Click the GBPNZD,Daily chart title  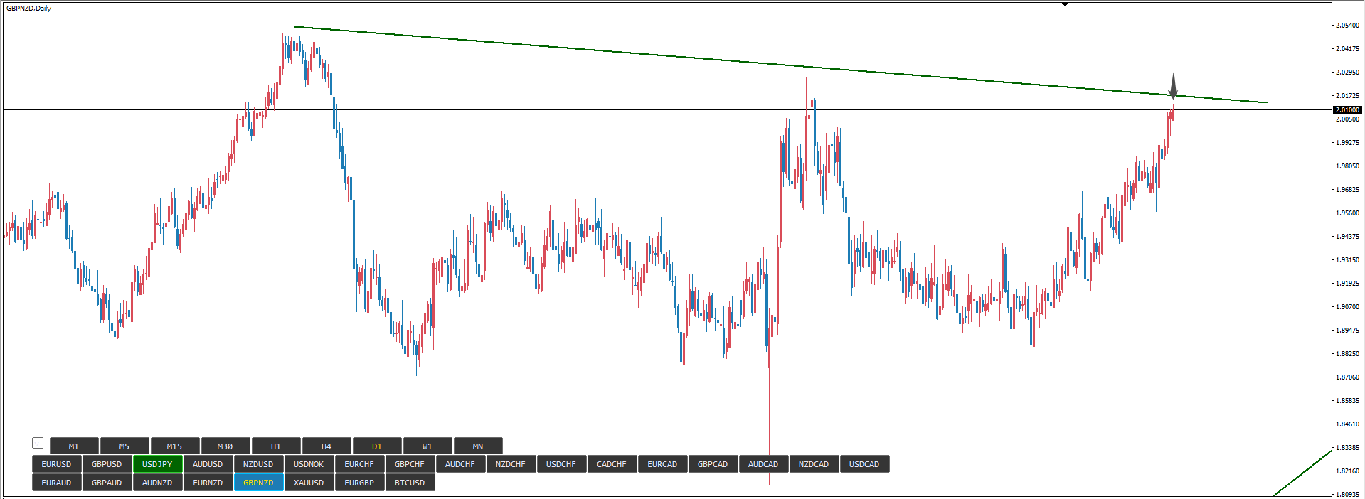(x=28, y=9)
